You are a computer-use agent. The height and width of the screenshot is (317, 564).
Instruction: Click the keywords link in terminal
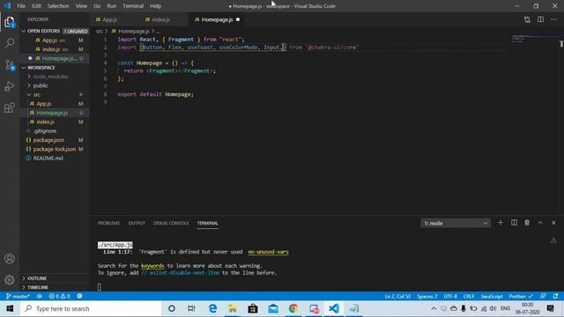tap(152, 266)
